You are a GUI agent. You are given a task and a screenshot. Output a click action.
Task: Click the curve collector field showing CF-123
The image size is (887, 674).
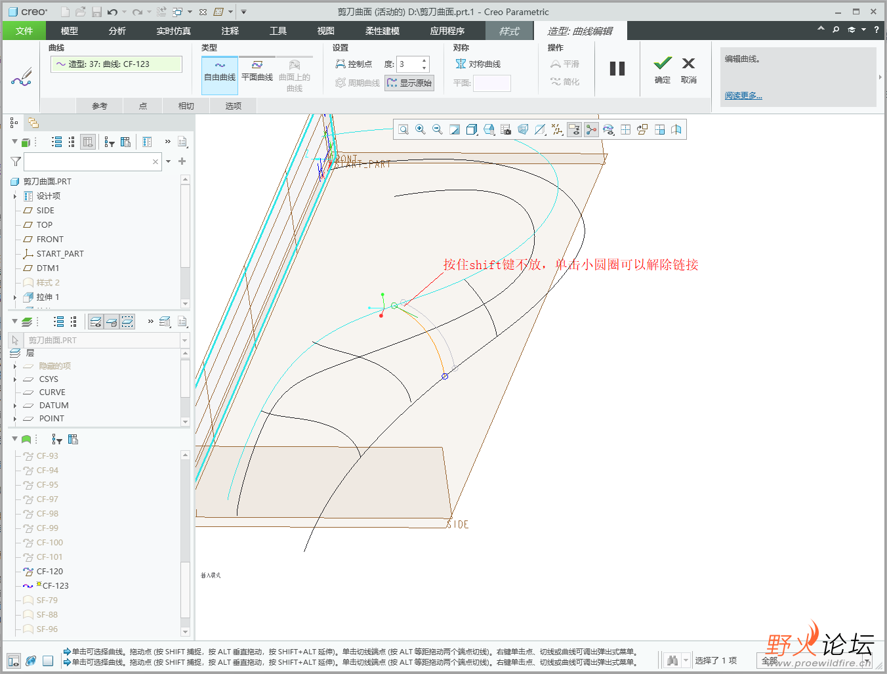click(116, 64)
